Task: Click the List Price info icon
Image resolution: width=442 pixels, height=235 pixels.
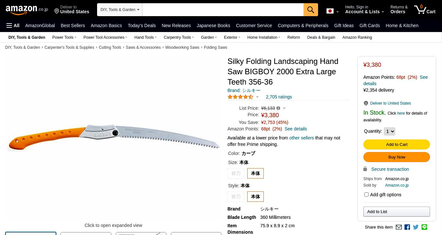Action: [278, 108]
